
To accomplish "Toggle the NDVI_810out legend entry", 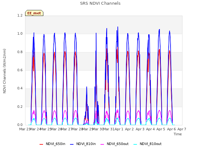I will click(x=147, y=144).
